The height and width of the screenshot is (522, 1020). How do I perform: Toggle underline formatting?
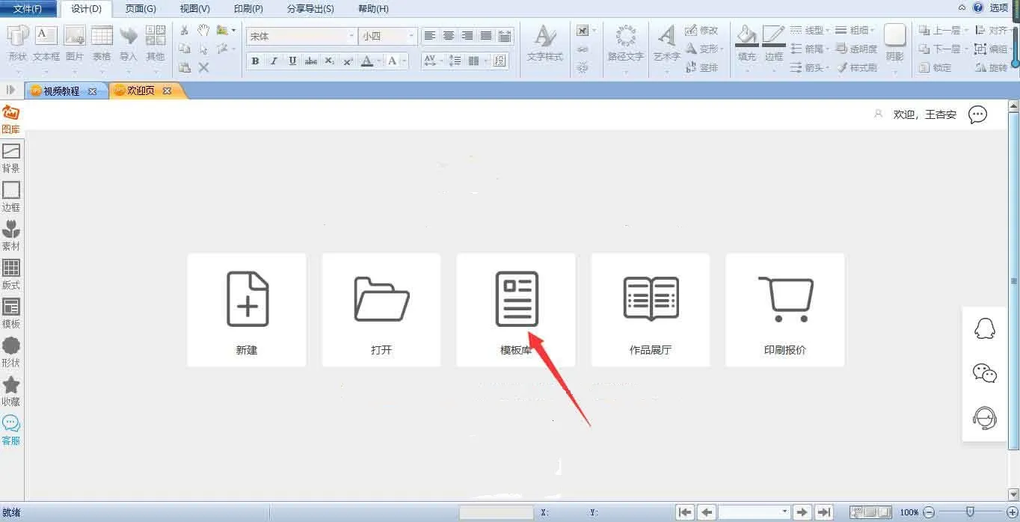[x=292, y=61]
